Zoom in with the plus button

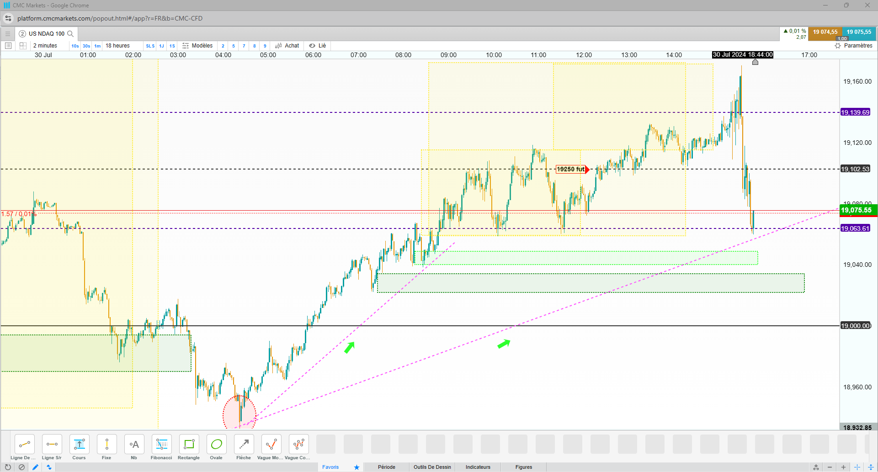click(843, 467)
